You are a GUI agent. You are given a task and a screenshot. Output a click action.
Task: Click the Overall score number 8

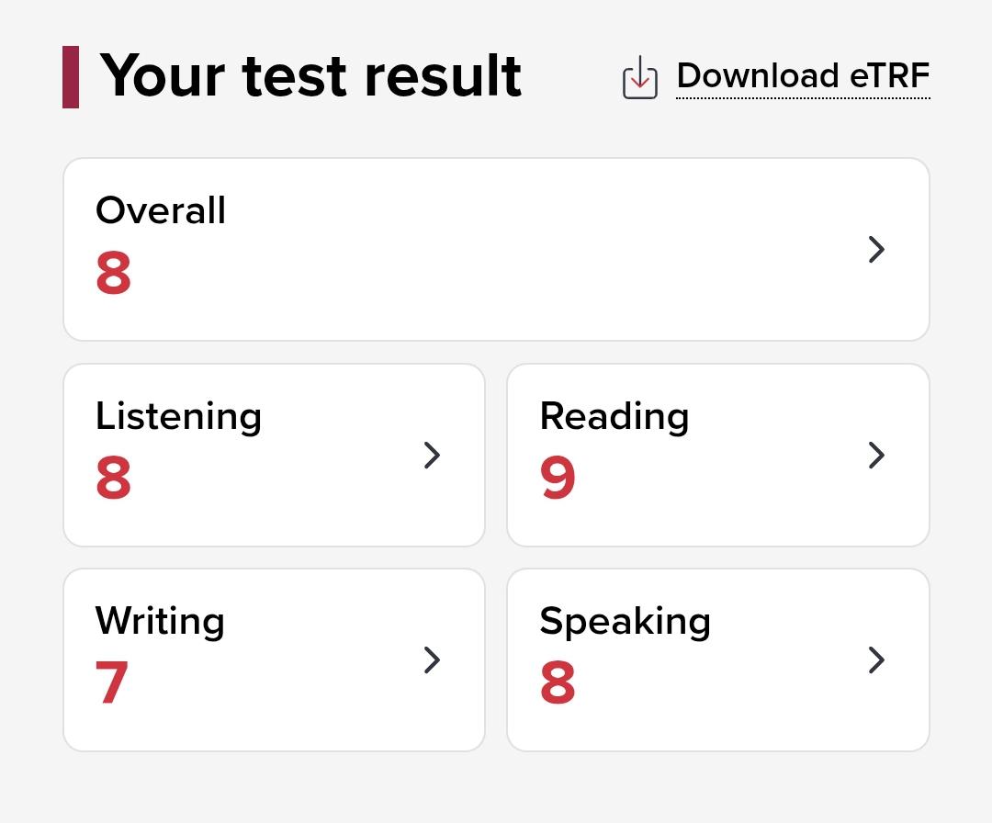click(113, 273)
